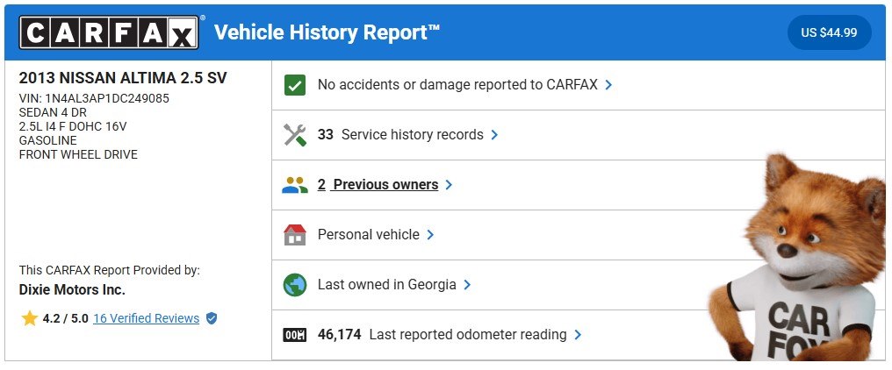This screenshot has width=892, height=370.
Task: Click the globe icon for last owned state
Action: click(295, 285)
